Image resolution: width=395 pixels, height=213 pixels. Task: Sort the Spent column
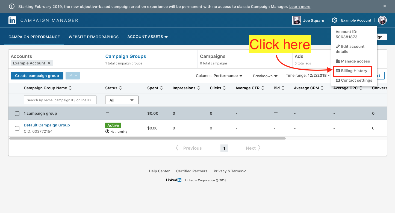[x=161, y=88]
